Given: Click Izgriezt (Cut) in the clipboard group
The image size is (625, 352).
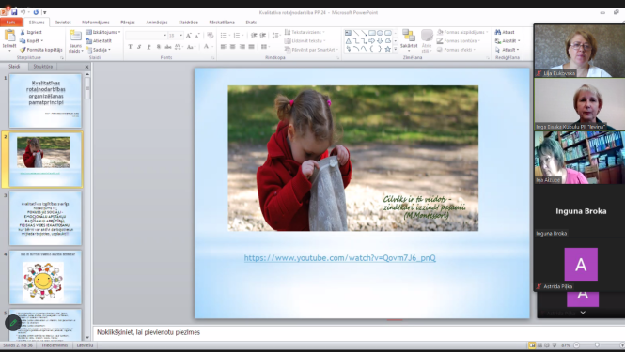Looking at the screenshot, I should [x=31, y=32].
